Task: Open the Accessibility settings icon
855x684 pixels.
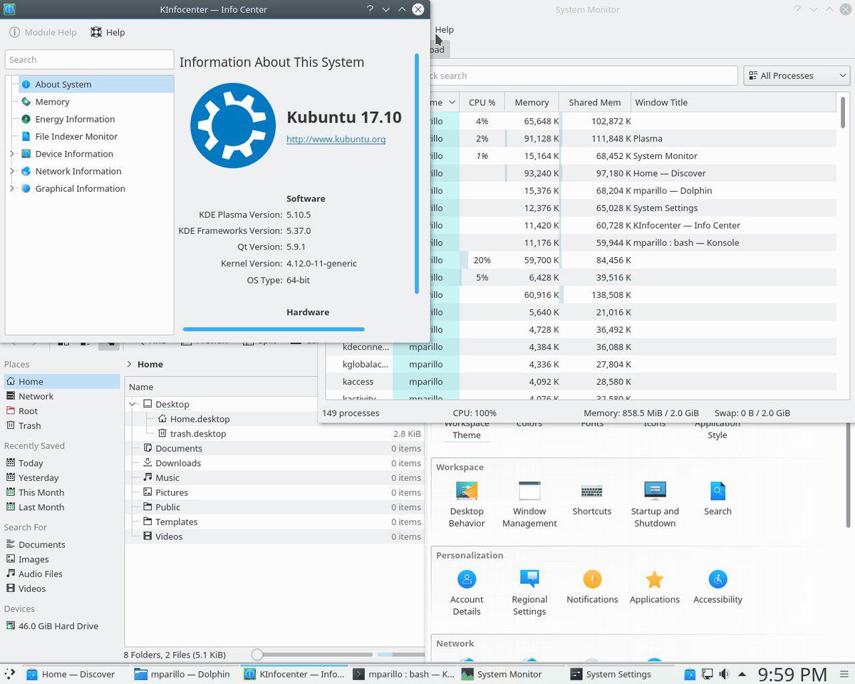Action: [x=717, y=579]
